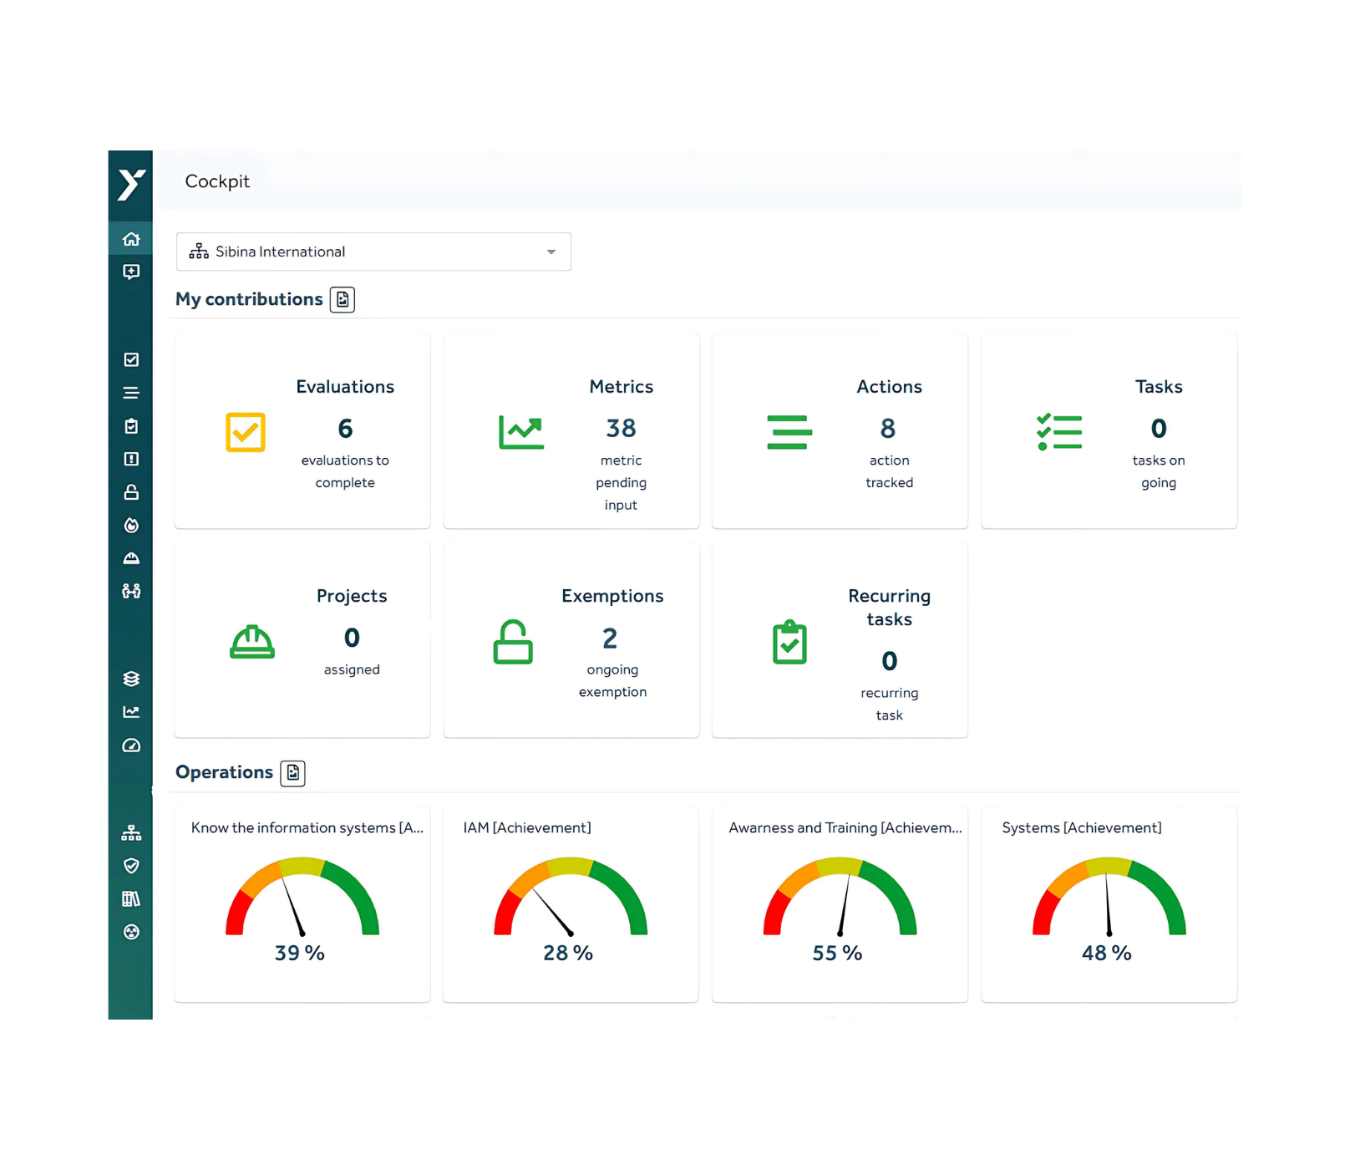The height and width of the screenshot is (1170, 1350).
Task: Click the 39 % gauge dial
Action: click(x=302, y=896)
